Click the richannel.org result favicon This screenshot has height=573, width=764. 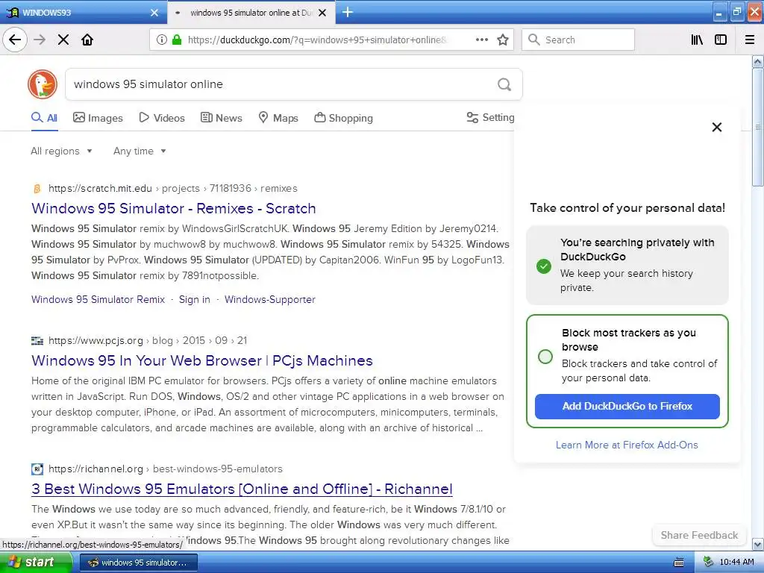(37, 469)
